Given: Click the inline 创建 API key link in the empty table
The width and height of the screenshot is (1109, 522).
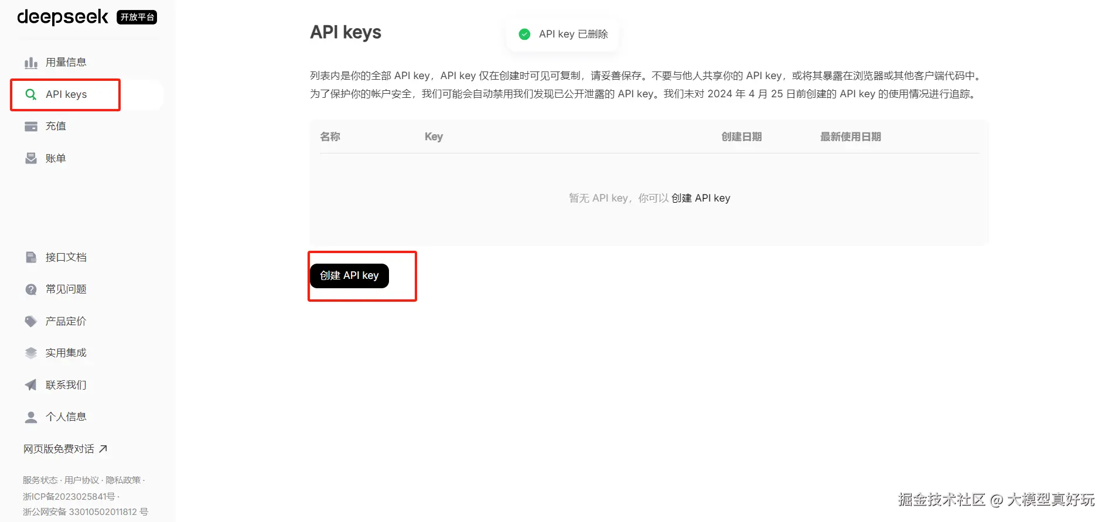Looking at the screenshot, I should [701, 198].
